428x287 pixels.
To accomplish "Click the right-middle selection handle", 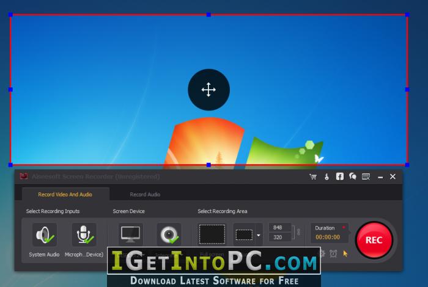I will coord(407,89).
